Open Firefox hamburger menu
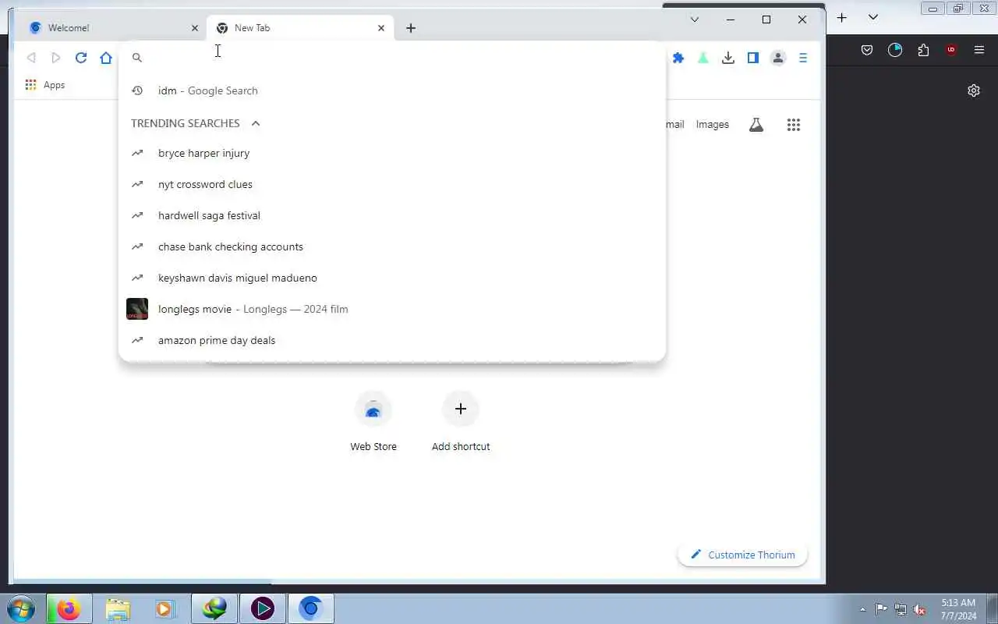 [979, 50]
